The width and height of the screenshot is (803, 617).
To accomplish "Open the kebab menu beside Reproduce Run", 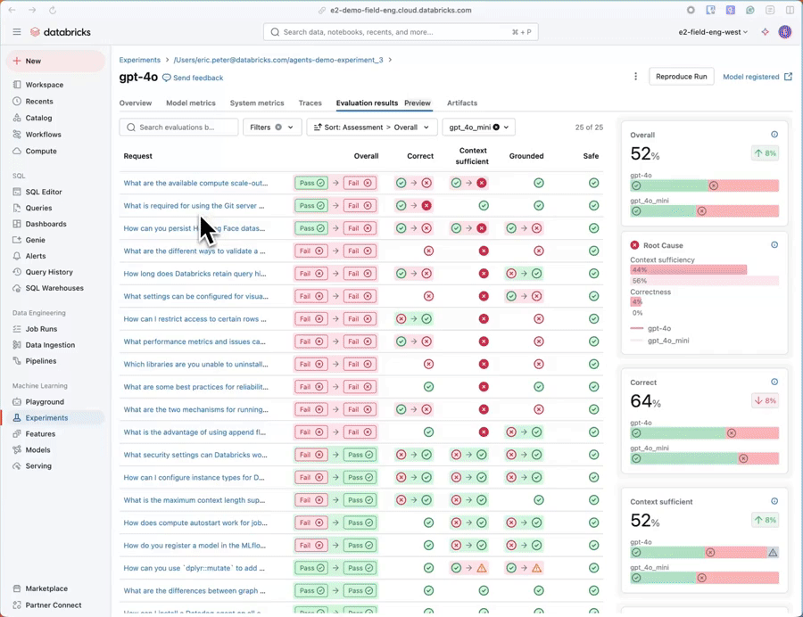I will [635, 77].
